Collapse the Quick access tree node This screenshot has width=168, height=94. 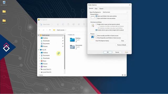coord(39,35)
